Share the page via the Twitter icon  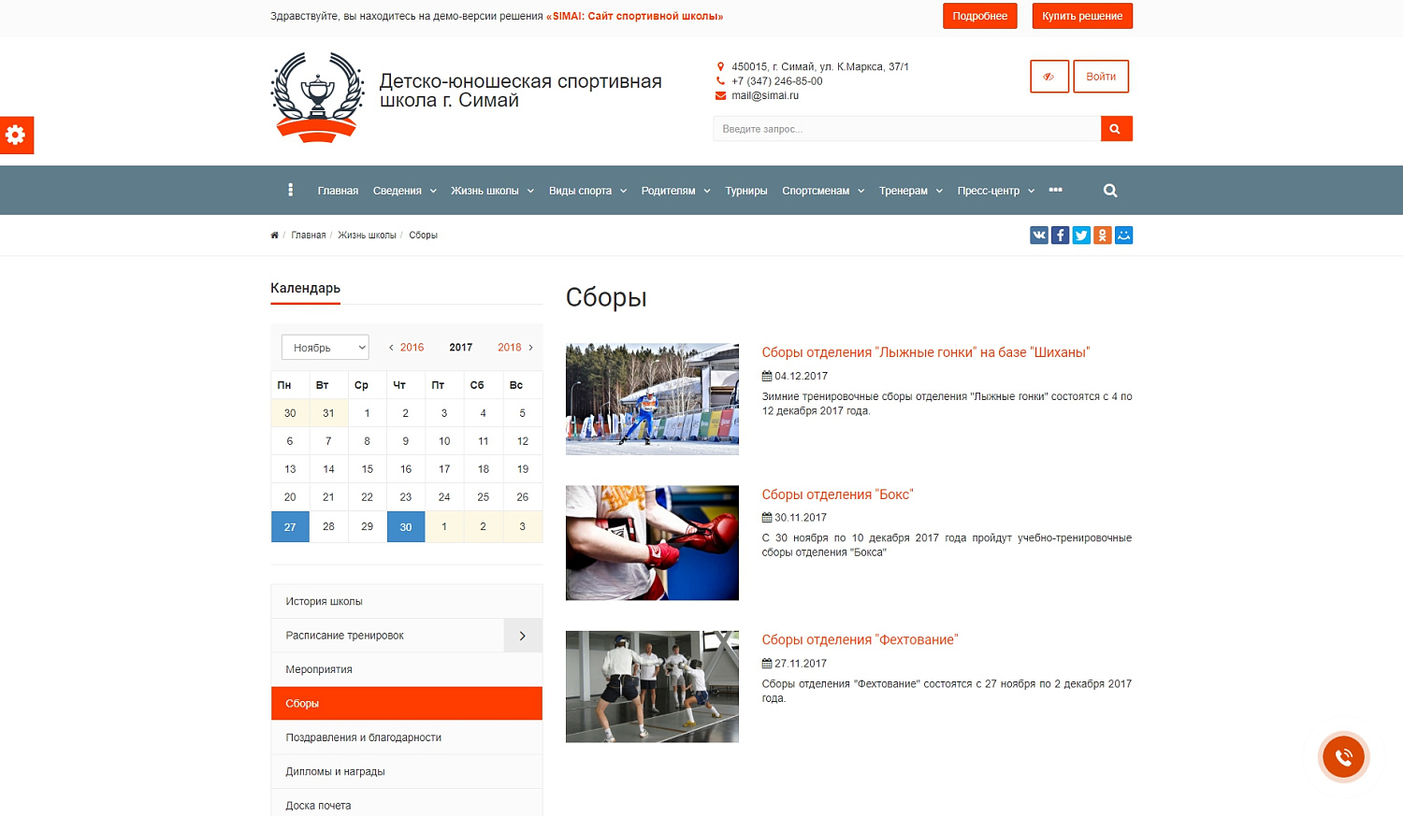pyautogui.click(x=1081, y=235)
